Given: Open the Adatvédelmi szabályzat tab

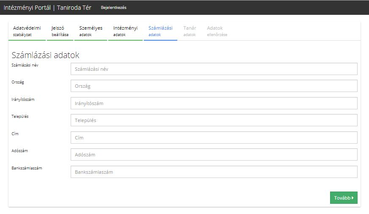Looking at the screenshot, I should (27, 31).
